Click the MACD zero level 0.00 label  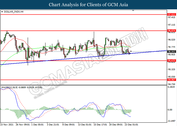coord(170,110)
